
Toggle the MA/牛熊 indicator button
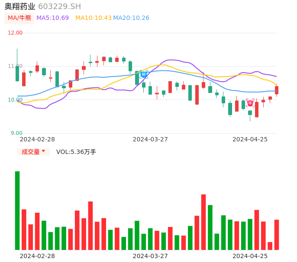tap(19, 18)
